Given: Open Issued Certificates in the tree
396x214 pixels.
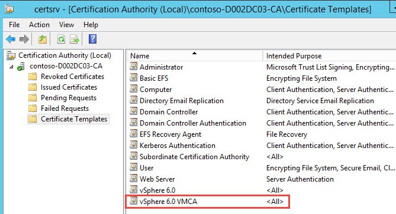Looking at the screenshot, I should pyautogui.click(x=69, y=87).
